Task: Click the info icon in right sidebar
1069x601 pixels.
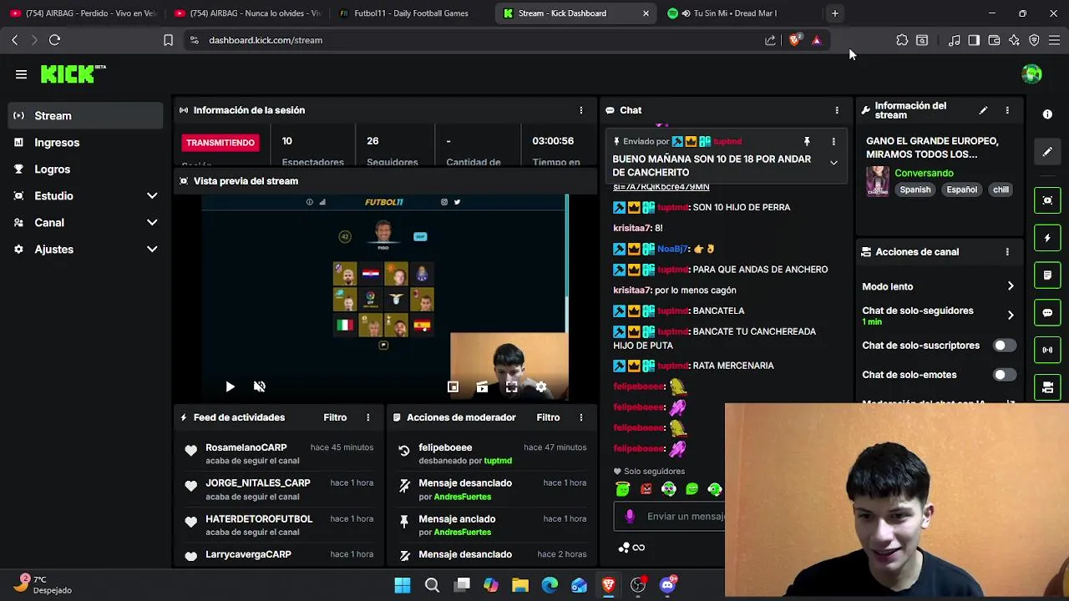Action: pyautogui.click(x=1047, y=114)
